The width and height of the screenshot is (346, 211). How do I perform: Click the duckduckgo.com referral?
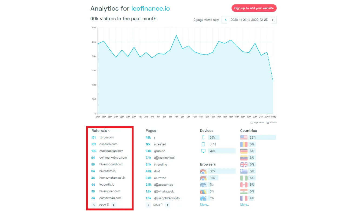[111, 151]
